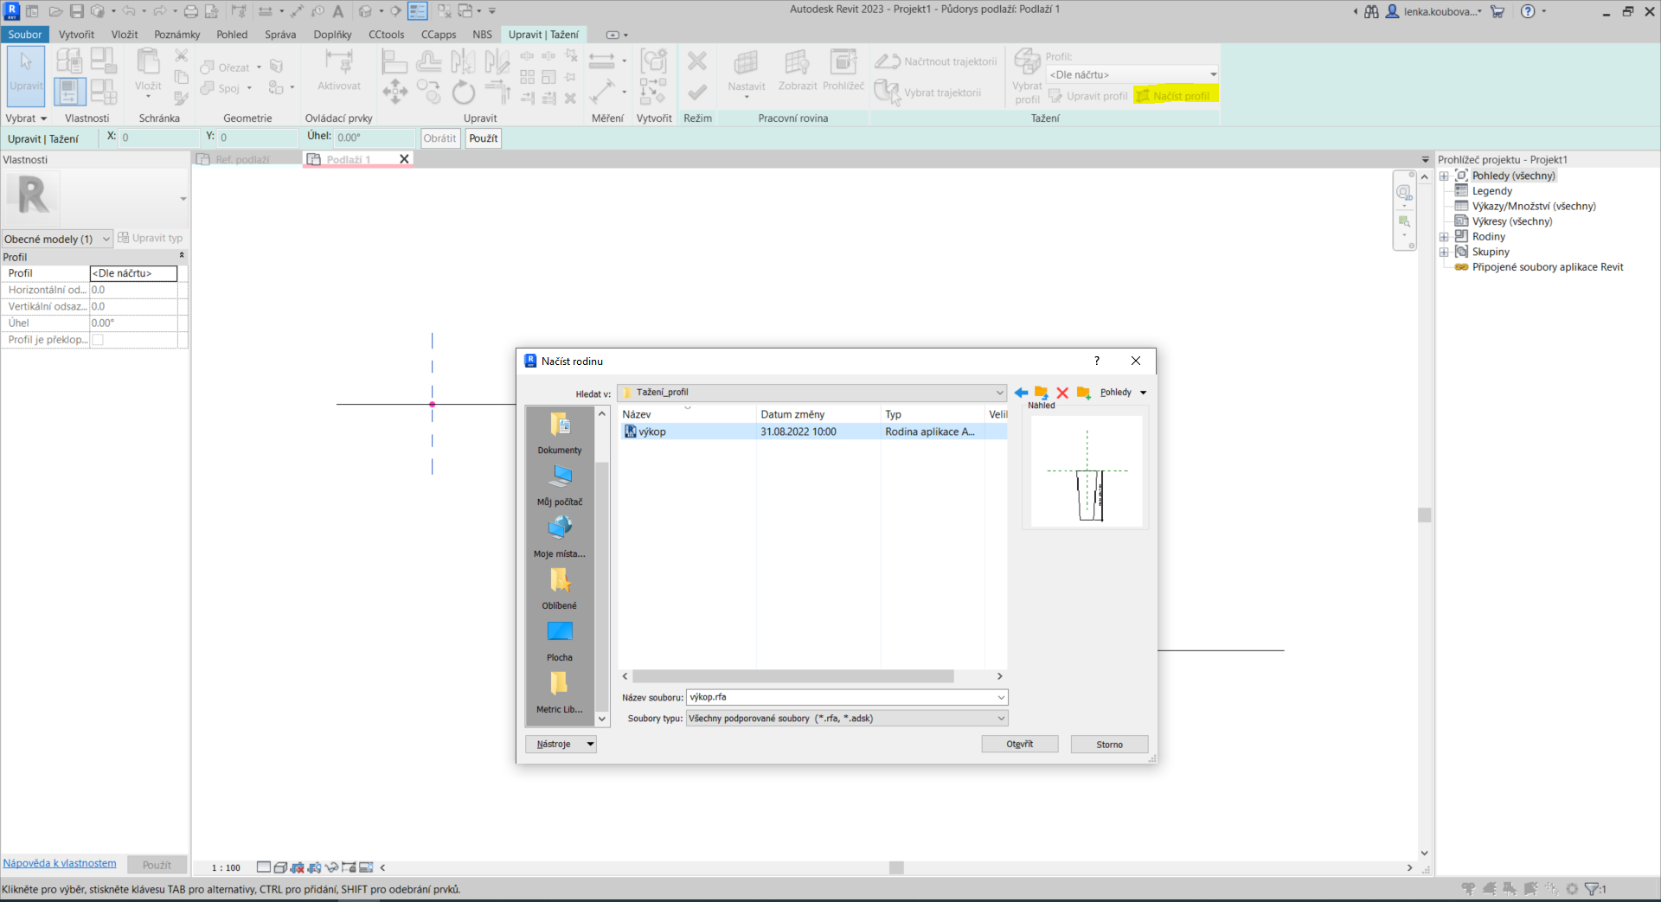Image resolution: width=1661 pixels, height=902 pixels.
Task: Open the Hledat v folder dropdown
Action: 999,393
